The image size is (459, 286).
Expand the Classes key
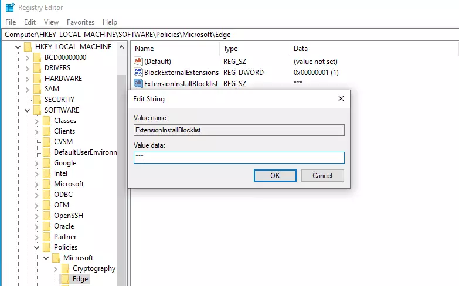[x=36, y=121]
